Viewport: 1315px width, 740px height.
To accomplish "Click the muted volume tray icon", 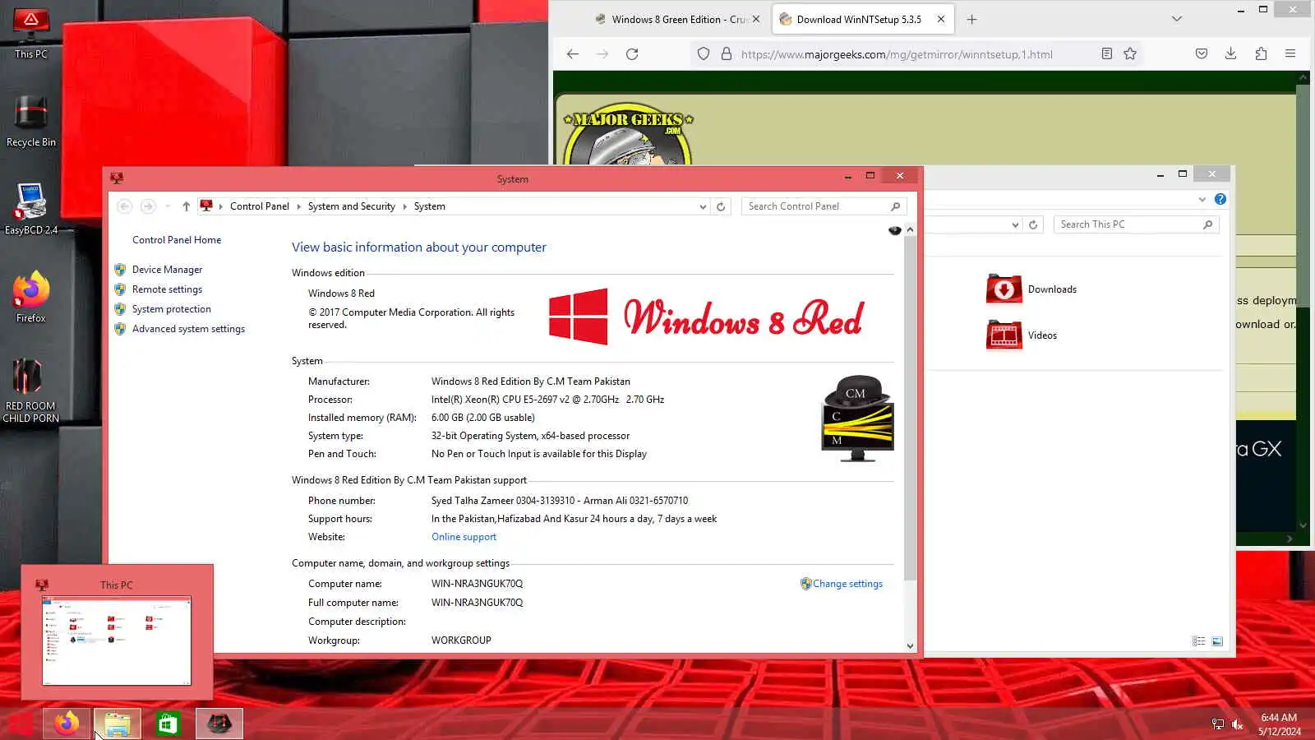I will (x=1237, y=724).
